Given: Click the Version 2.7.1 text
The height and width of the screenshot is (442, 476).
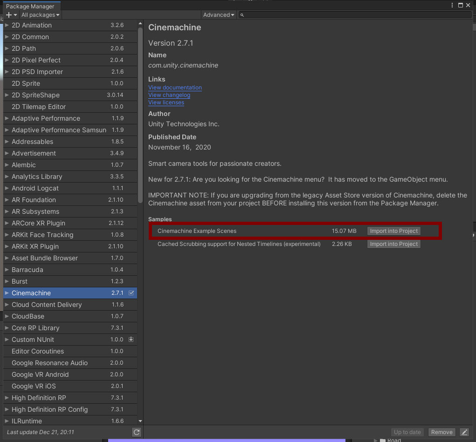Looking at the screenshot, I should [x=171, y=43].
